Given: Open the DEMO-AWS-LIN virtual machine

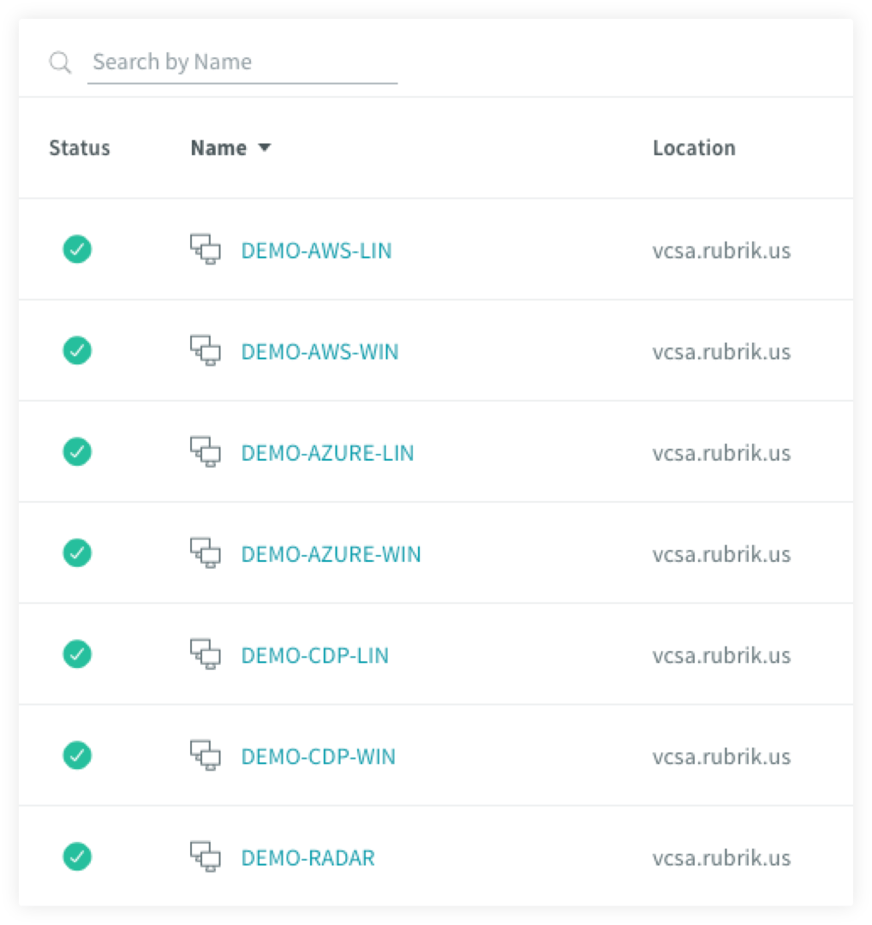Looking at the screenshot, I should click(316, 251).
